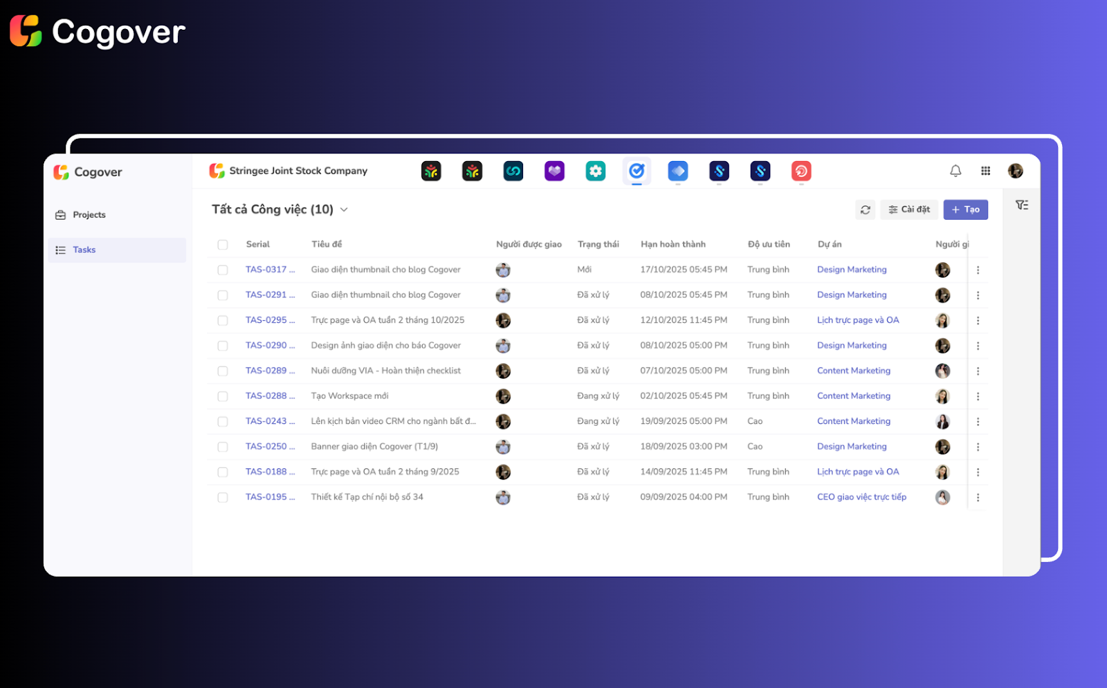Click the Tạo create button
1107x688 pixels.
(965, 210)
